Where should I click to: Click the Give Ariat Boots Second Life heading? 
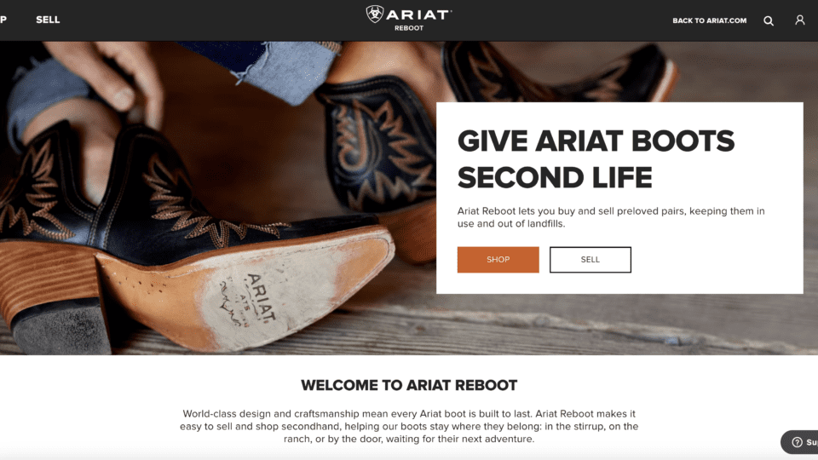tap(596, 159)
